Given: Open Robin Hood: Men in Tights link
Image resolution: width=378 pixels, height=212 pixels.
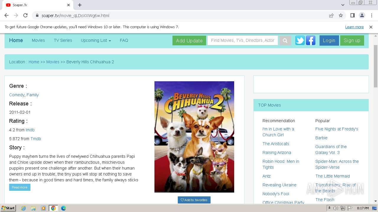Looking at the screenshot, I should pyautogui.click(x=281, y=164).
